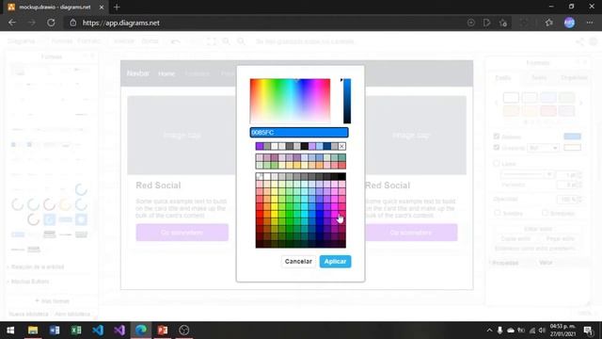Choose the light blue swatch in recent colors
This screenshot has height=339, width=602.
tap(320, 147)
